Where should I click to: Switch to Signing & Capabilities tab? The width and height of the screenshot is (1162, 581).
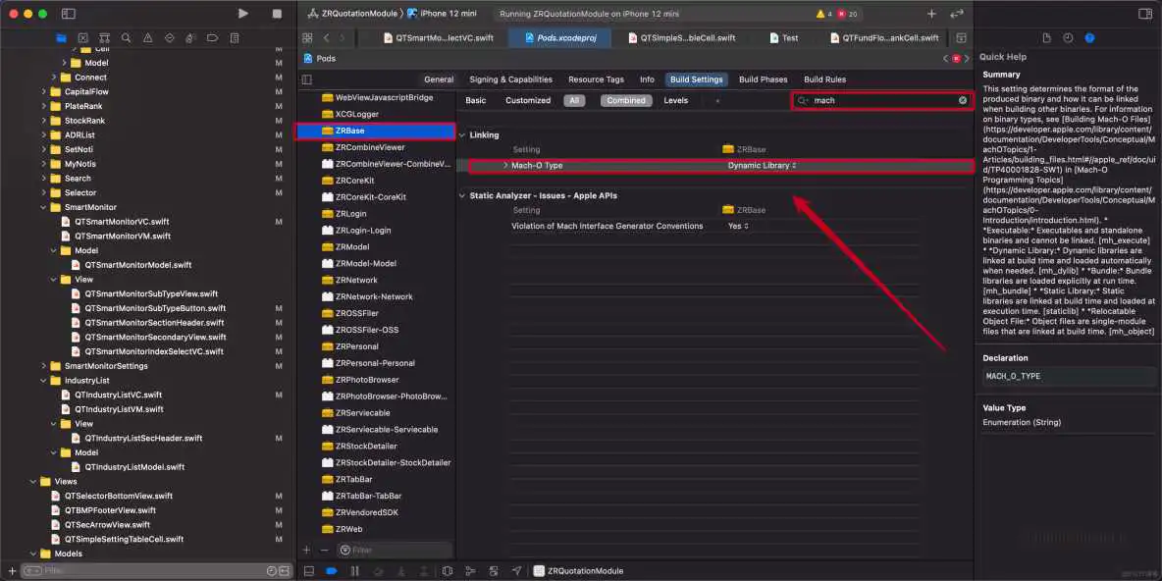tap(510, 79)
